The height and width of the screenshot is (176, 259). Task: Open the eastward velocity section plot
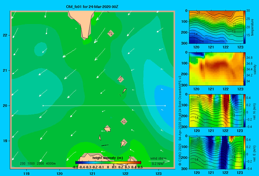216,152
